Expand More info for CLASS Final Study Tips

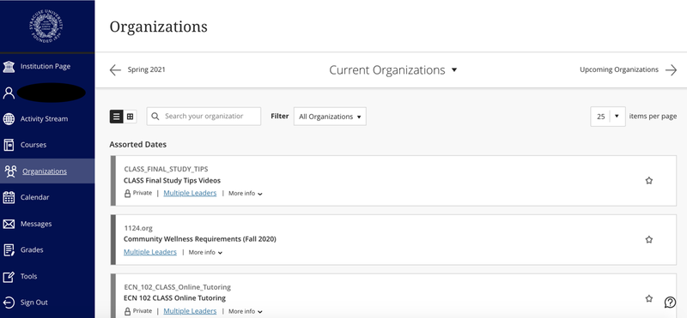click(246, 194)
